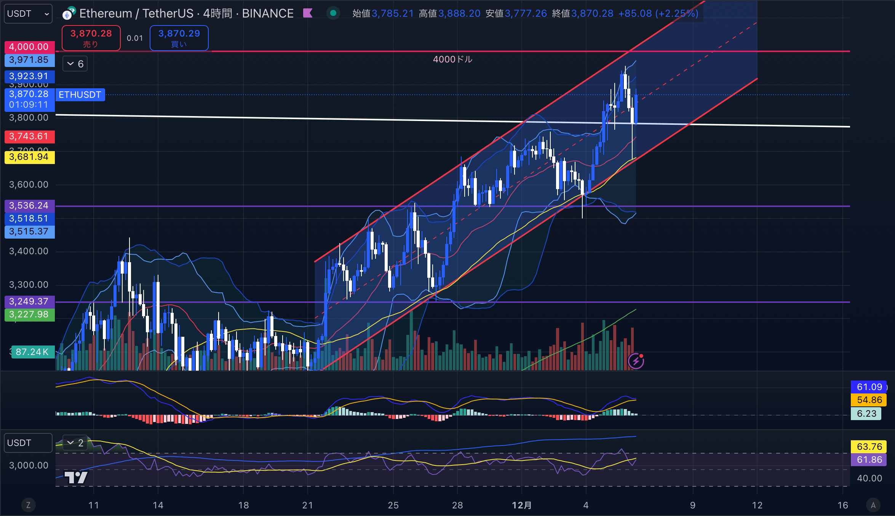Click the 3,681.94 yellow price label
The width and height of the screenshot is (895, 516).
29,157
